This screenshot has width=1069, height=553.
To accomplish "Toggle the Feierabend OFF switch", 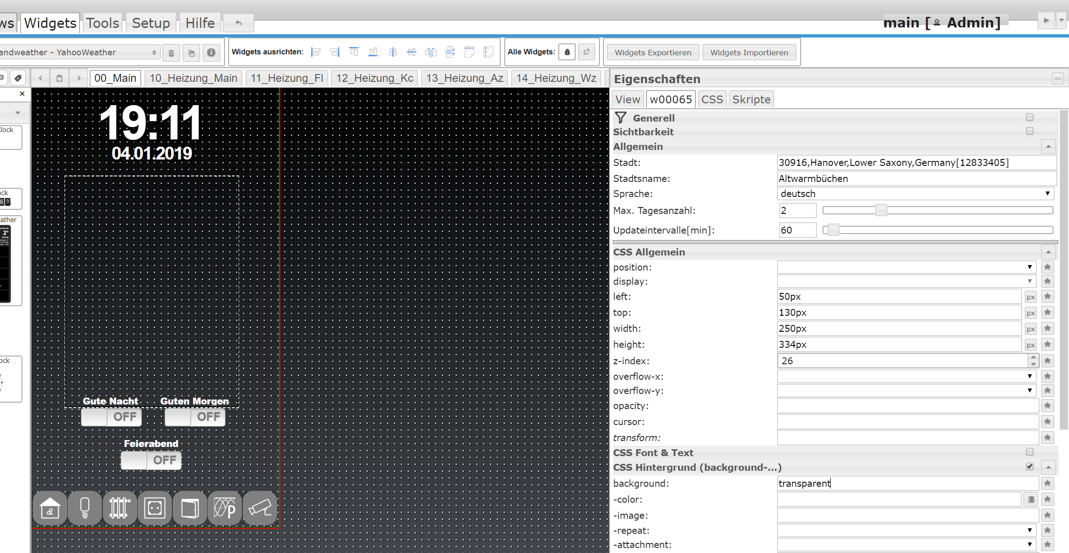I will [151, 460].
